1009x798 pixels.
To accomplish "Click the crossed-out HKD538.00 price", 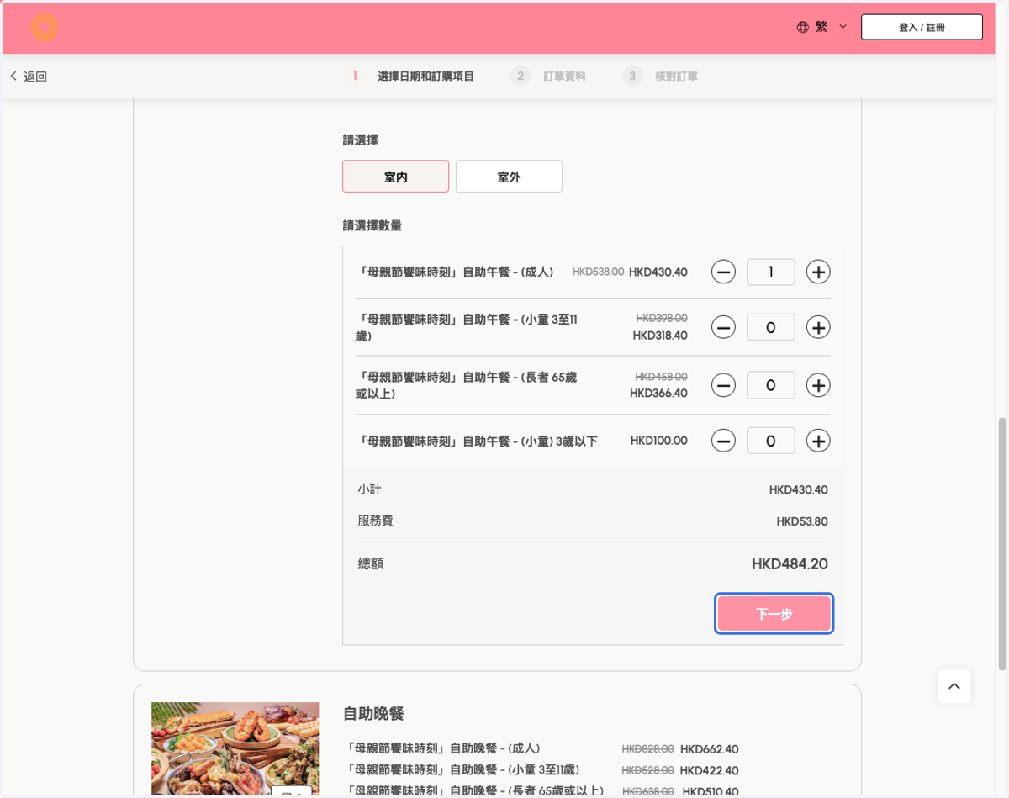I will [x=598, y=272].
